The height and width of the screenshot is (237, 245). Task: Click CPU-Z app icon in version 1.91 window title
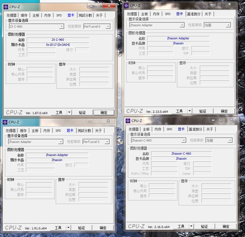point(5,122)
